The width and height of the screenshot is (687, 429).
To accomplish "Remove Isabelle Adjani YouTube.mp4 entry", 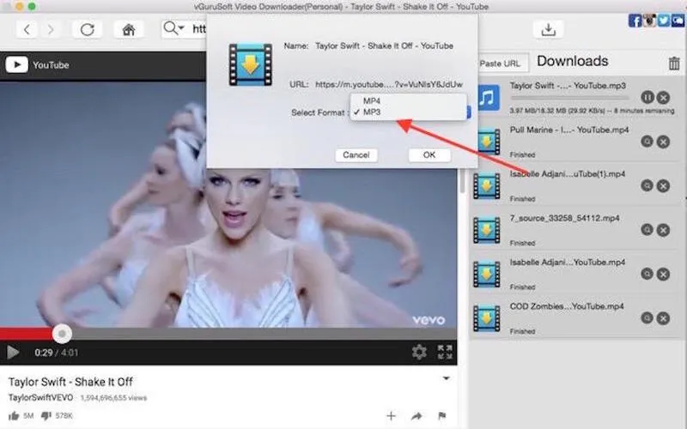I will [663, 274].
